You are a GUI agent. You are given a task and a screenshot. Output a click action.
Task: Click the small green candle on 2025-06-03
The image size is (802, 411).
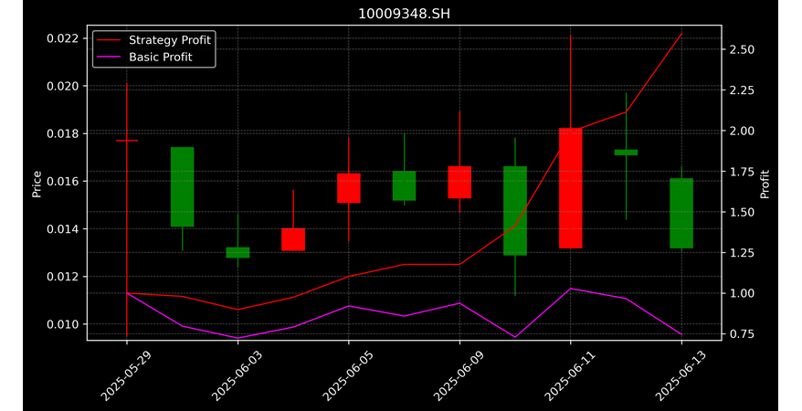[x=237, y=252]
